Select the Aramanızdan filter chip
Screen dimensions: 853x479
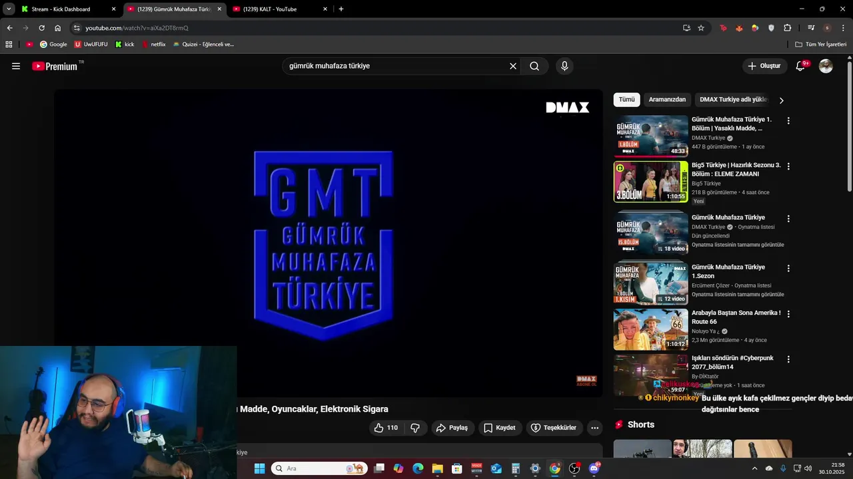667,99
